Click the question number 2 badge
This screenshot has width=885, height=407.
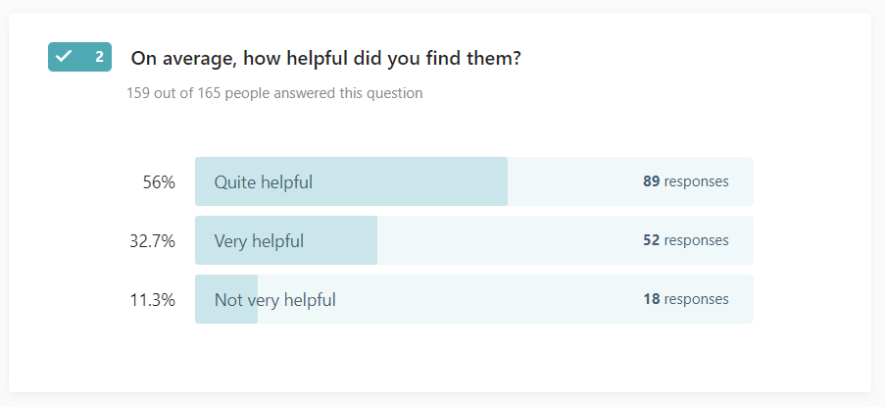(x=79, y=57)
